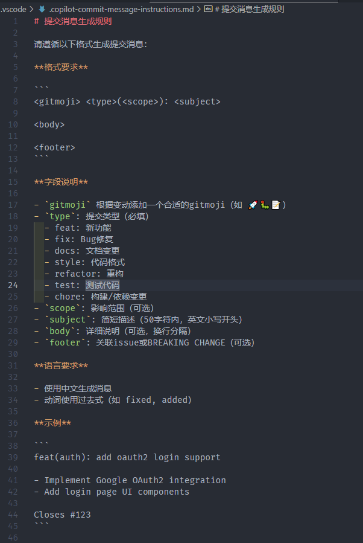Click the 'style: 代码格式' list item
Image resolution: width=363 pixels, height=543 pixels.
tap(84, 262)
